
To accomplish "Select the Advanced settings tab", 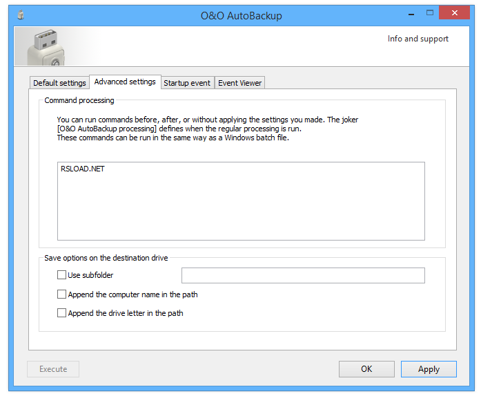I will (x=125, y=82).
